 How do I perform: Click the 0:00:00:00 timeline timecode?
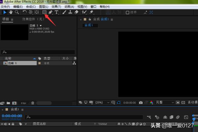click(x=12, y=116)
